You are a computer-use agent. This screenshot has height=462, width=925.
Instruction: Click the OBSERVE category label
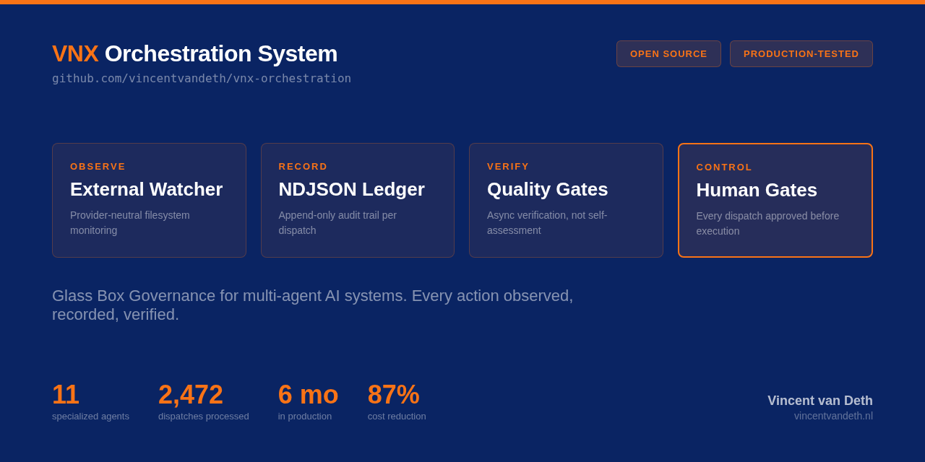pos(98,167)
